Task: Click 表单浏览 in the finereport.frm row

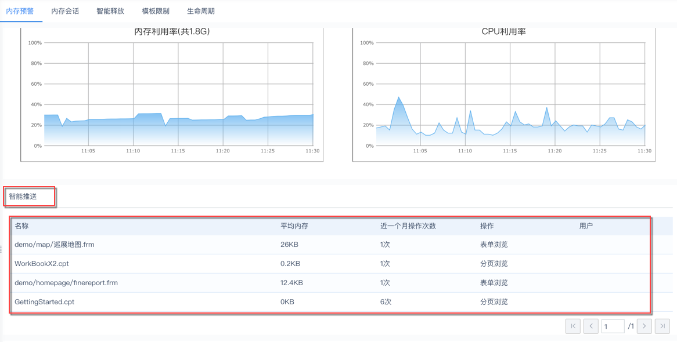Action: coord(494,283)
